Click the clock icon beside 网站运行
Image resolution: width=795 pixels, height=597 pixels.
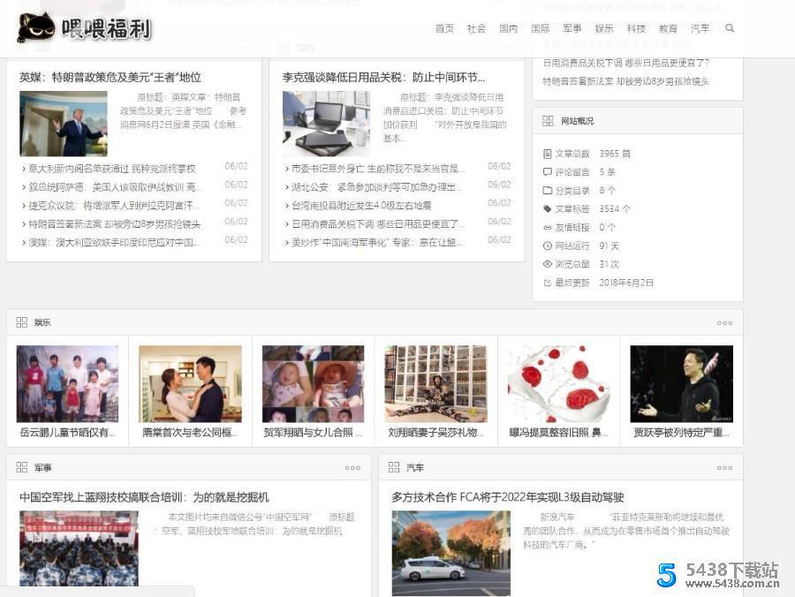[x=548, y=244]
